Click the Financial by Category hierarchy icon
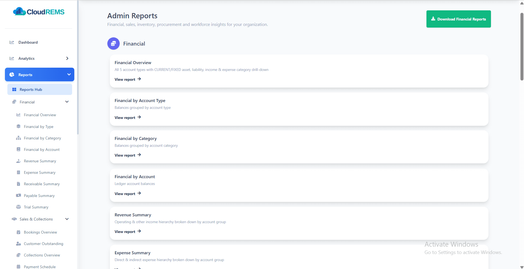The height and width of the screenshot is (269, 524). click(x=18, y=138)
